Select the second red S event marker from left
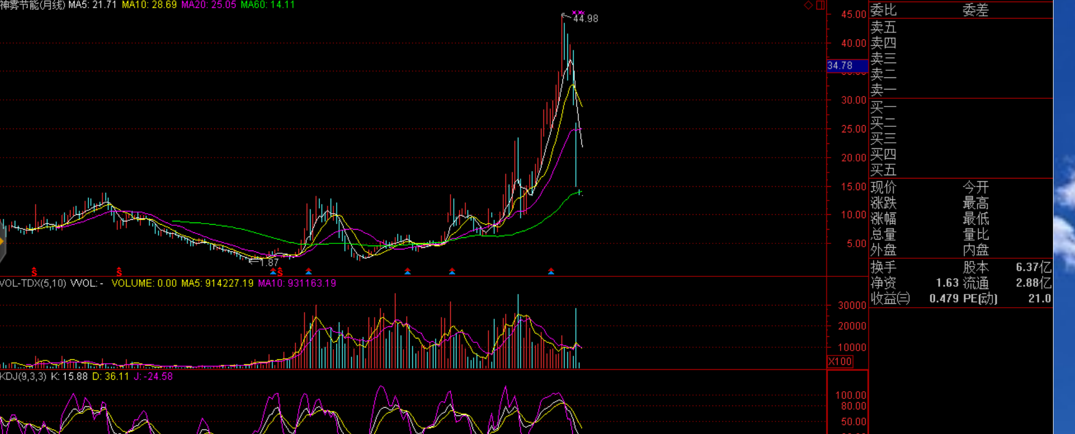1075x434 pixels. 119,272
